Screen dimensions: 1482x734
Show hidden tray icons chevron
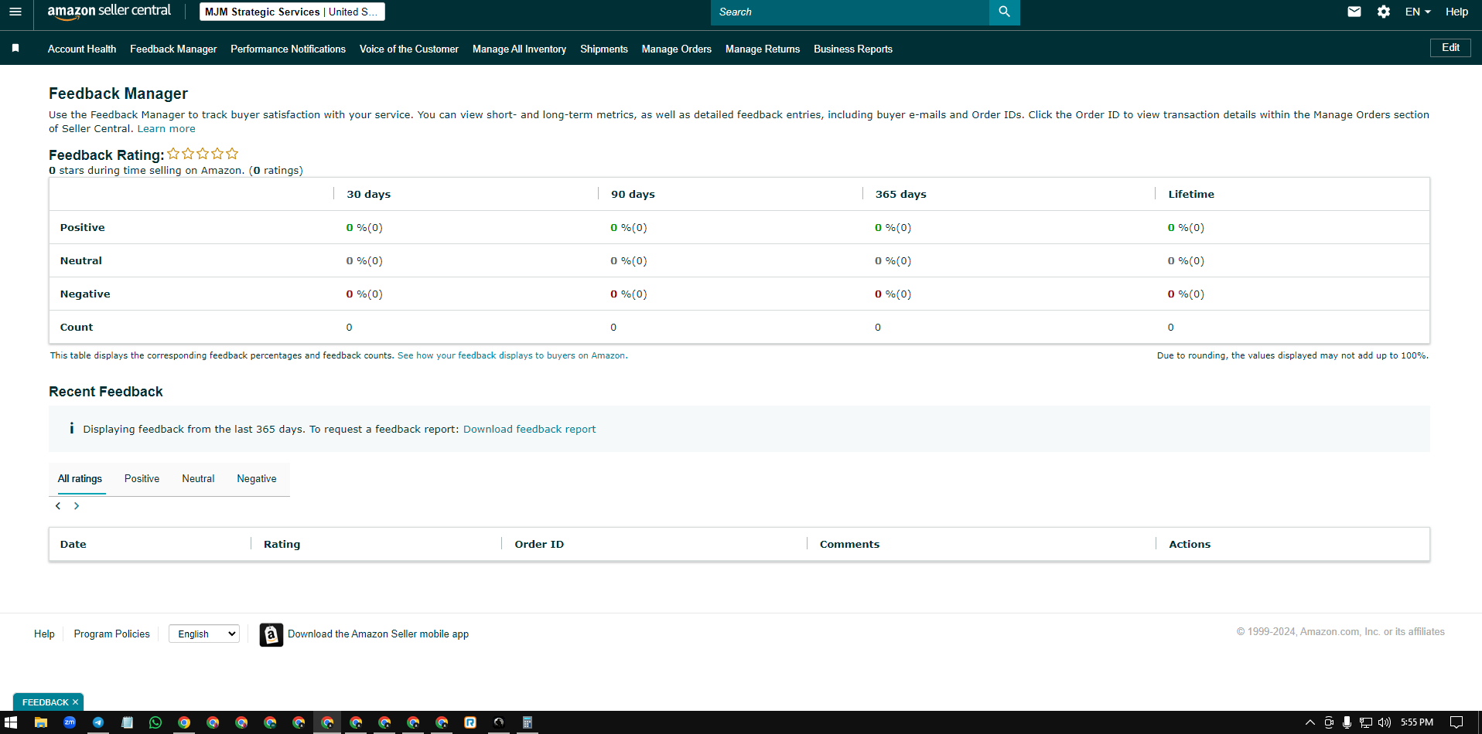(x=1310, y=722)
